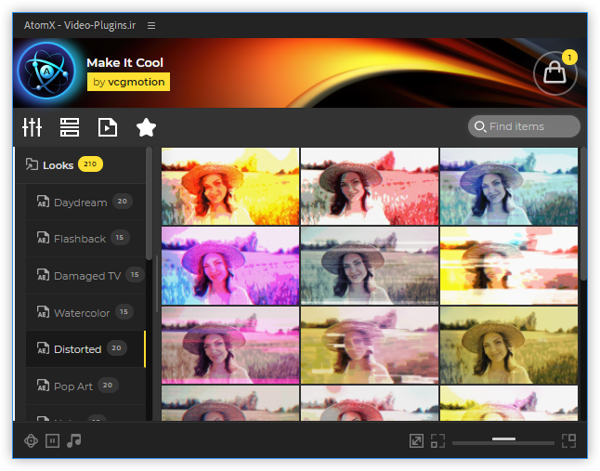Click the category list scrollbar

pos(149,203)
